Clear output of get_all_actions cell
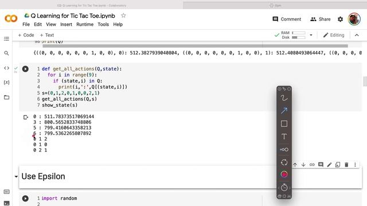 25,117
